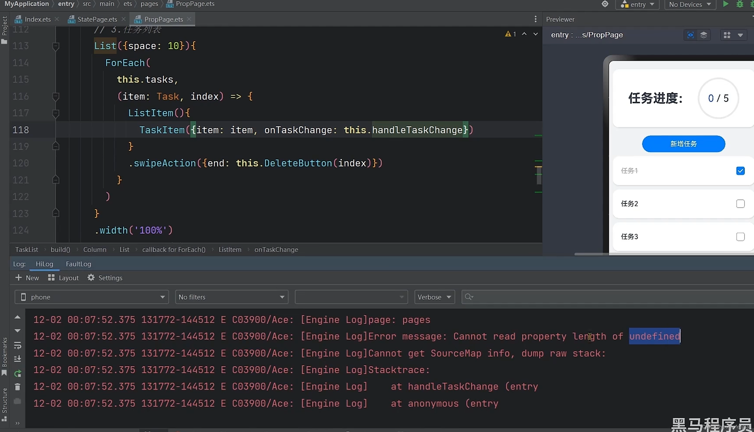Viewport: 754px width, 432px height.
Task: Open the editor tabs more-options menu
Action: 535,19
